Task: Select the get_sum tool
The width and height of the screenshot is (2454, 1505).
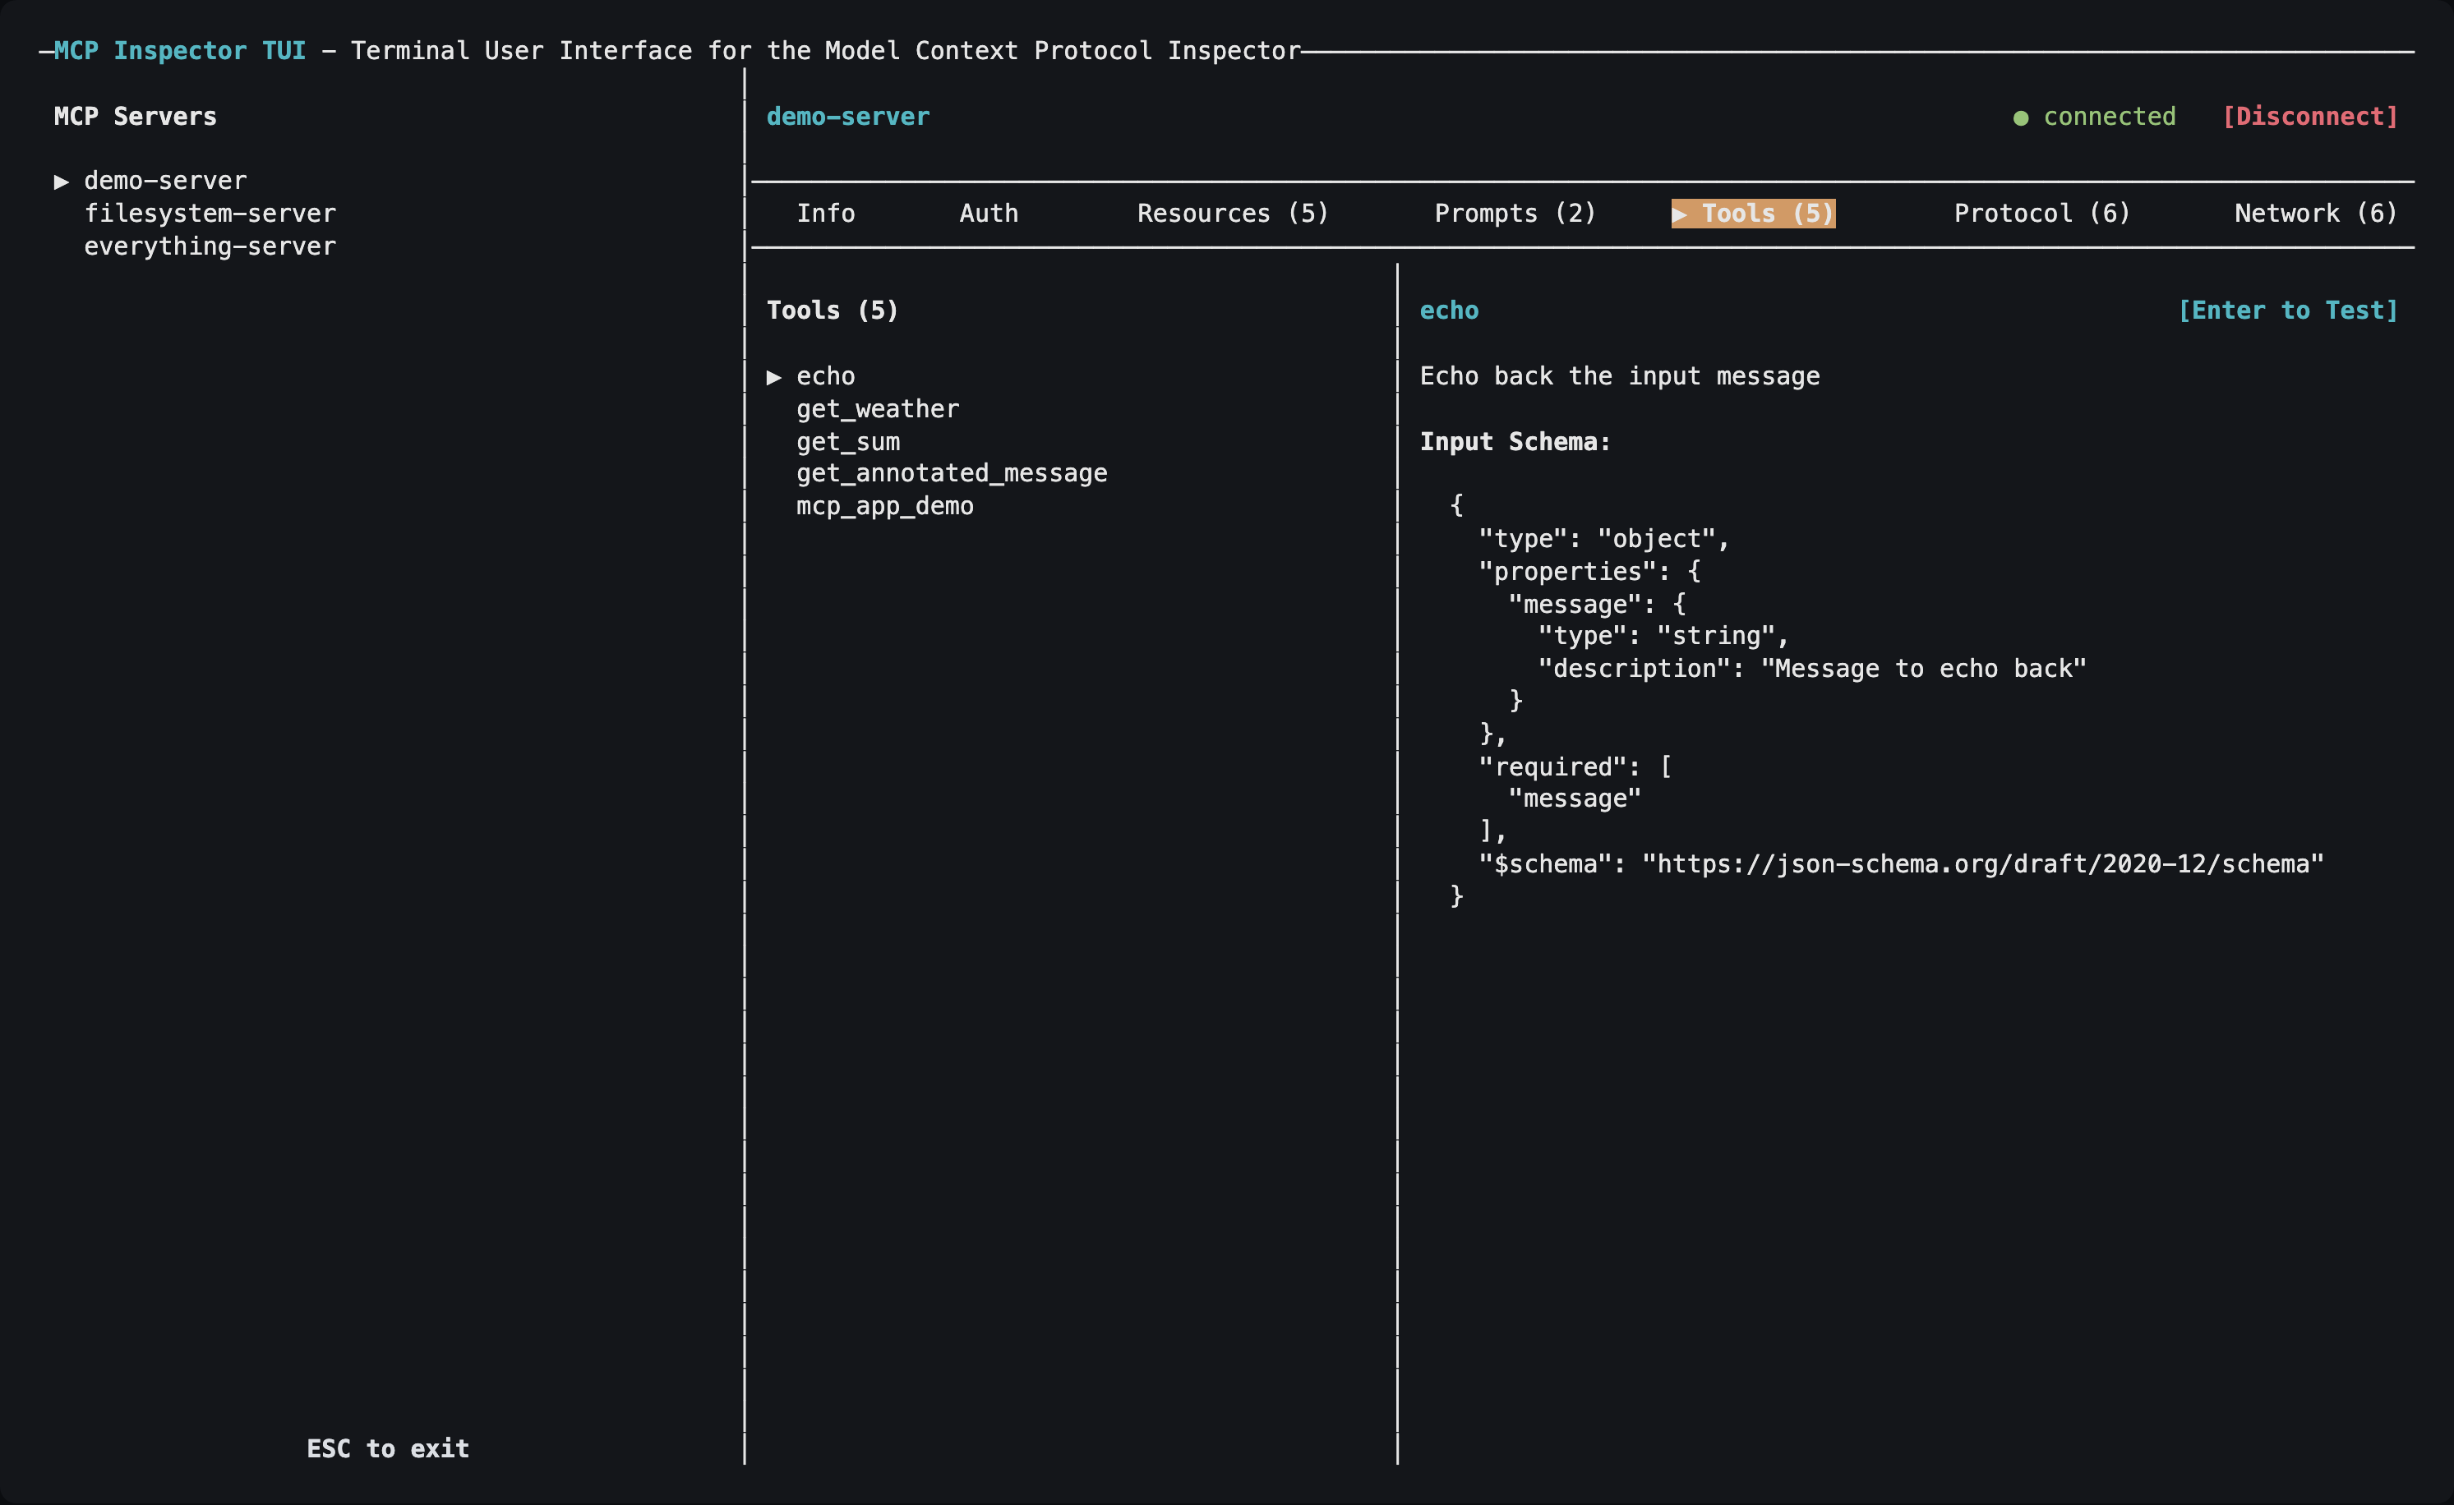Action: [847, 442]
